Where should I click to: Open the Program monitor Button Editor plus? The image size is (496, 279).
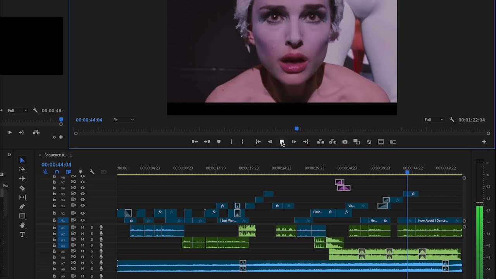point(484,142)
